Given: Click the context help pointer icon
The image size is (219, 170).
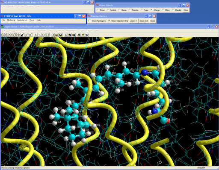Looking at the screenshot, I should pyautogui.click(x=87, y=35).
